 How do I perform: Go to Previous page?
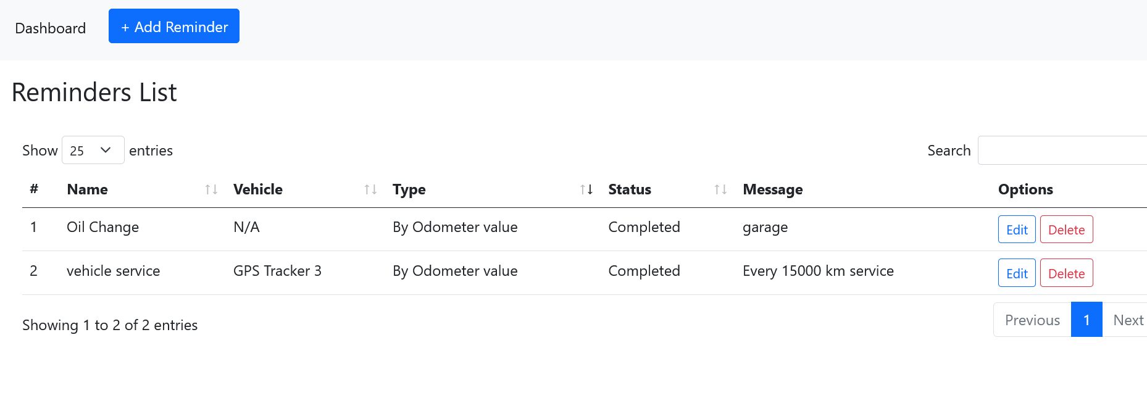pyautogui.click(x=1032, y=320)
